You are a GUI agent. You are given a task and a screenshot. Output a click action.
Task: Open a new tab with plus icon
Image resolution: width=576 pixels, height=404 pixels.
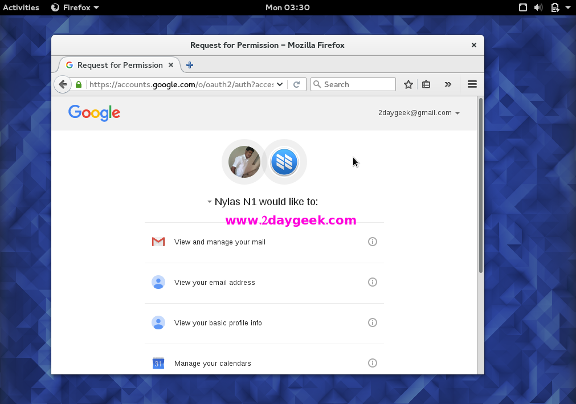point(190,65)
